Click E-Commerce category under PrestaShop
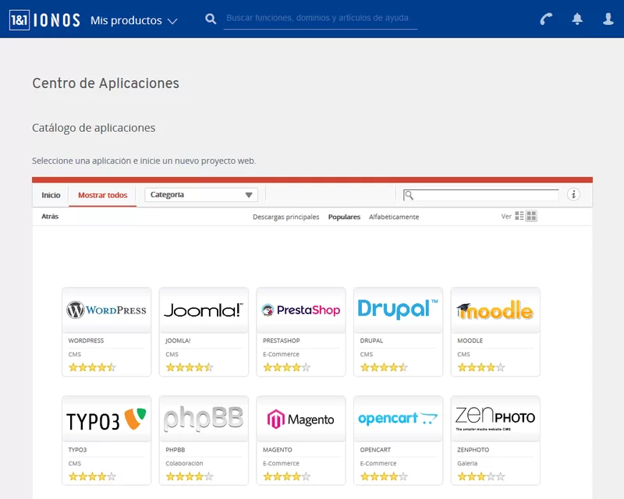Viewport: 624px width, 499px height. point(281,354)
